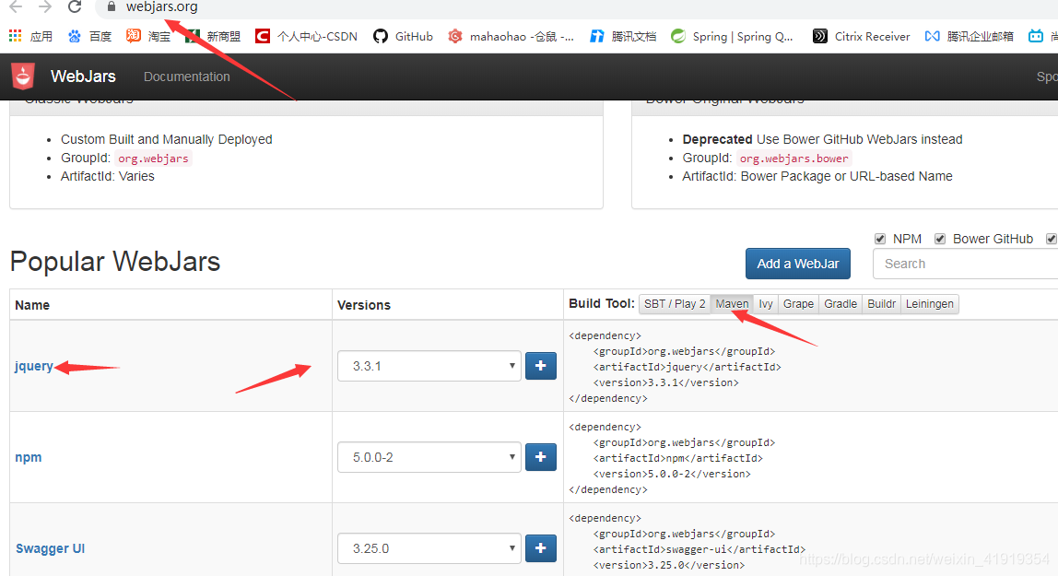Open the npm WebJar link
Screen dimensions: 1058x576
(29, 456)
